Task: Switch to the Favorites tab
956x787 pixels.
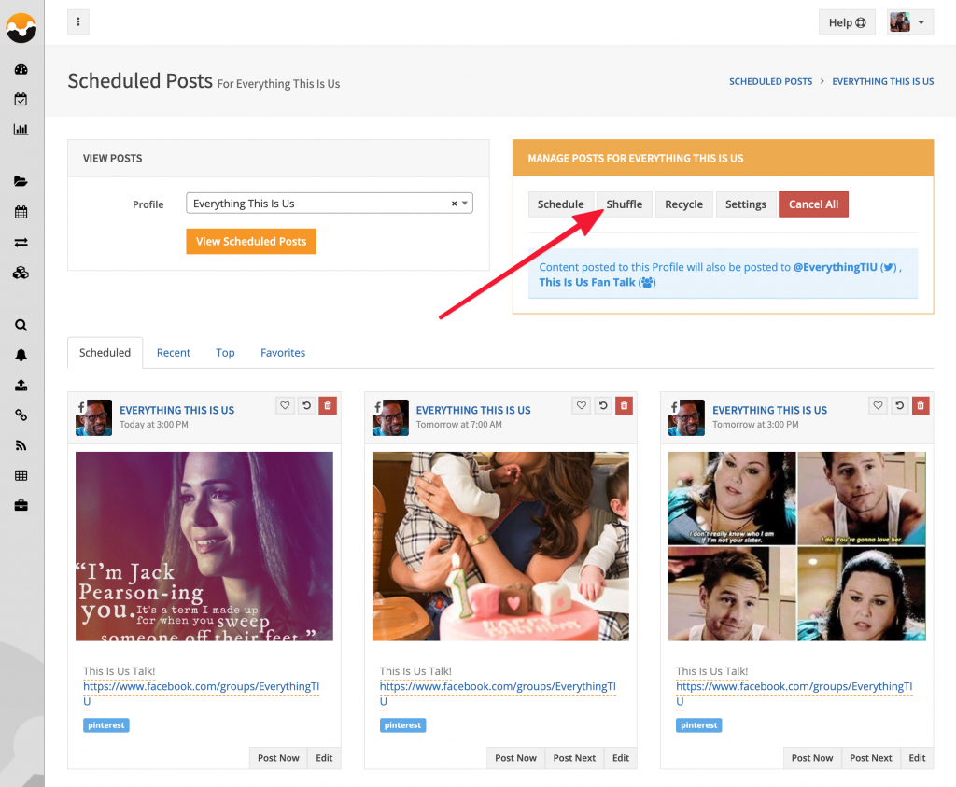Action: (x=283, y=352)
